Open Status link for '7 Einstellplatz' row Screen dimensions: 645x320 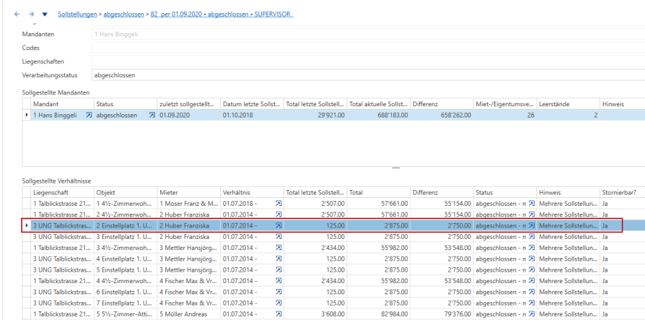click(531, 303)
